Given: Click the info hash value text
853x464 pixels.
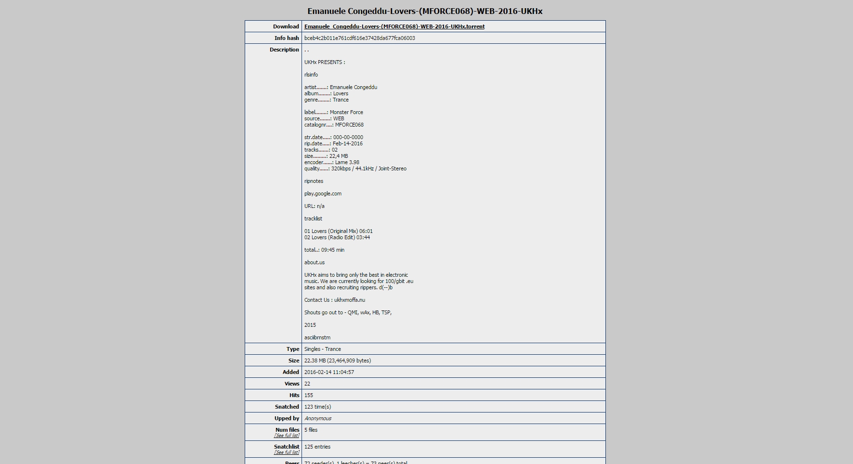Looking at the screenshot, I should point(359,38).
